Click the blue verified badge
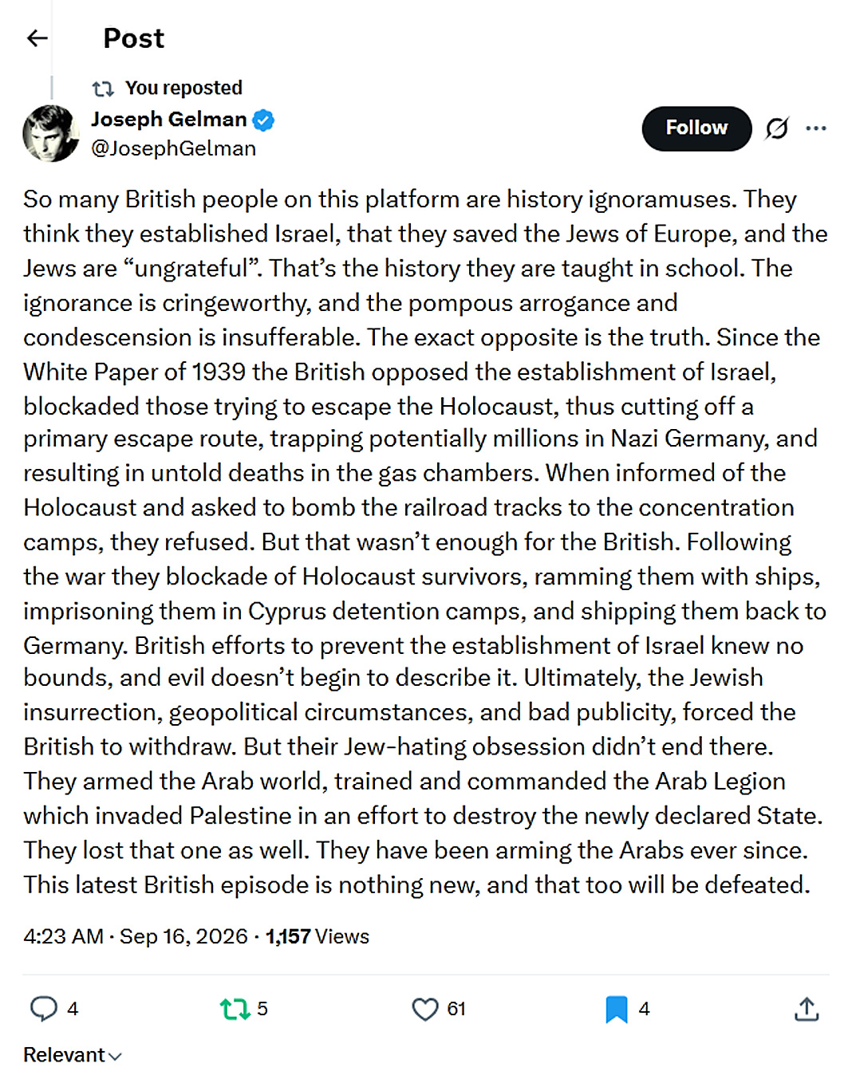This screenshot has width=852, height=1083. [x=263, y=120]
